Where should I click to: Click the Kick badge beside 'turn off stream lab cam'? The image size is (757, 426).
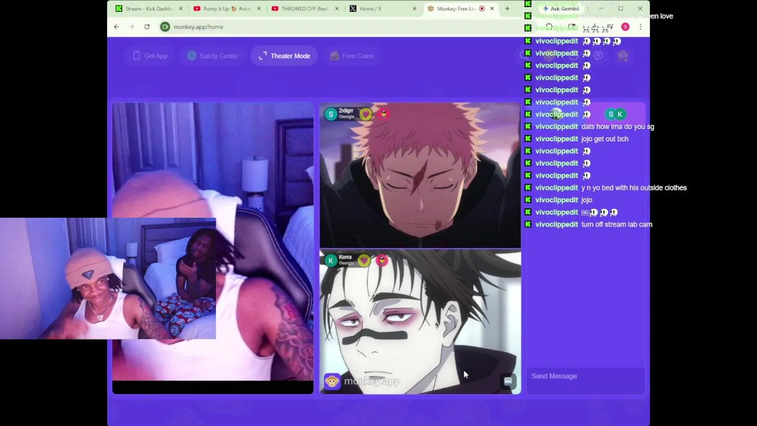point(528,225)
